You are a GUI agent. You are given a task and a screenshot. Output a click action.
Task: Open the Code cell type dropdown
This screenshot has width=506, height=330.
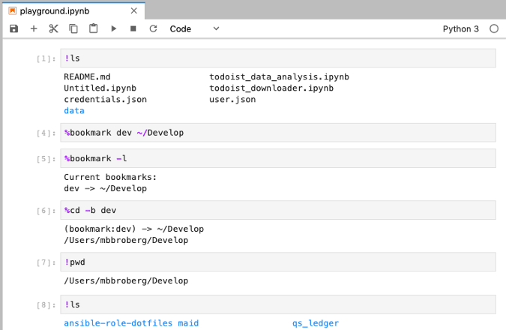pyautogui.click(x=194, y=28)
